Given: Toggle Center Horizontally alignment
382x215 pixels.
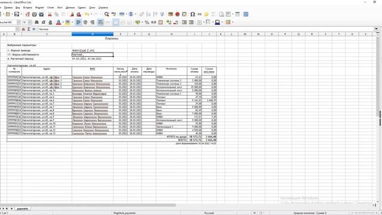Looking at the screenshot, I should (x=85, y=22).
